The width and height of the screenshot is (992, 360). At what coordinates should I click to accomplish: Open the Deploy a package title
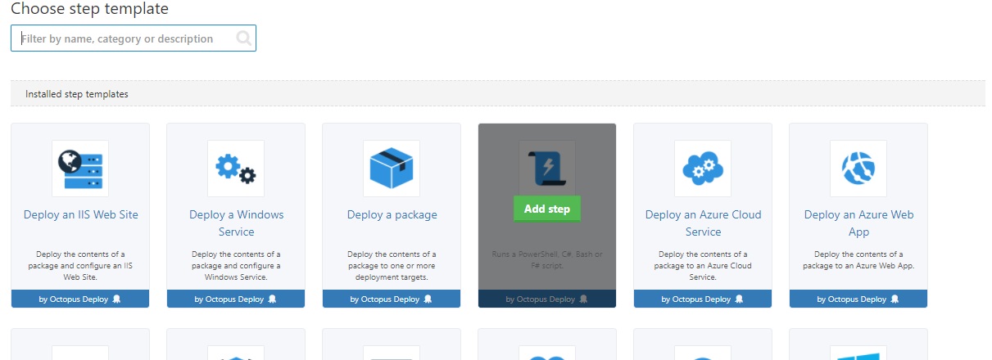tap(392, 214)
